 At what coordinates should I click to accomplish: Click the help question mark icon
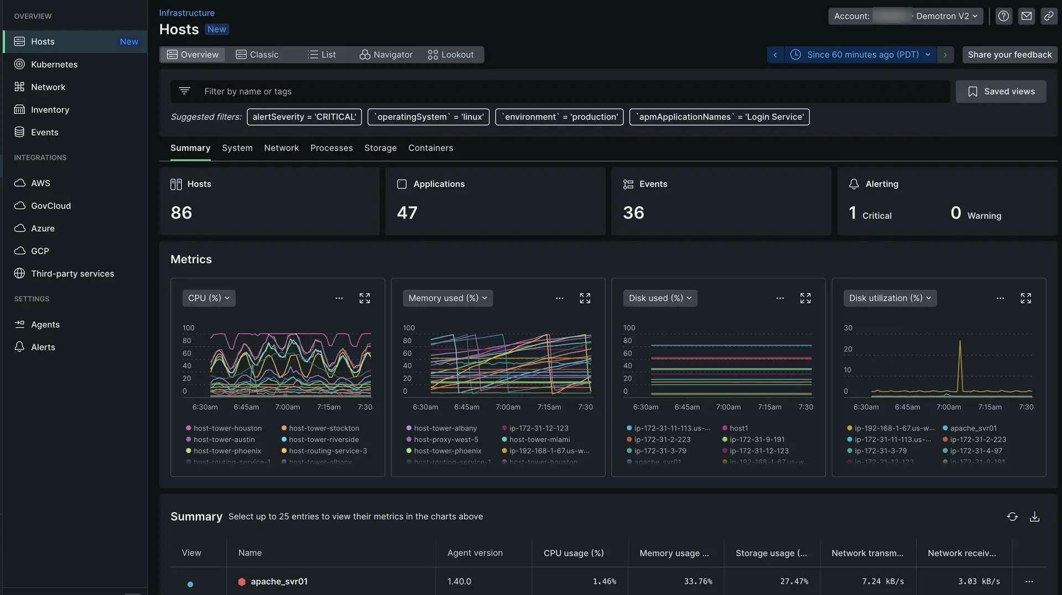point(1003,16)
